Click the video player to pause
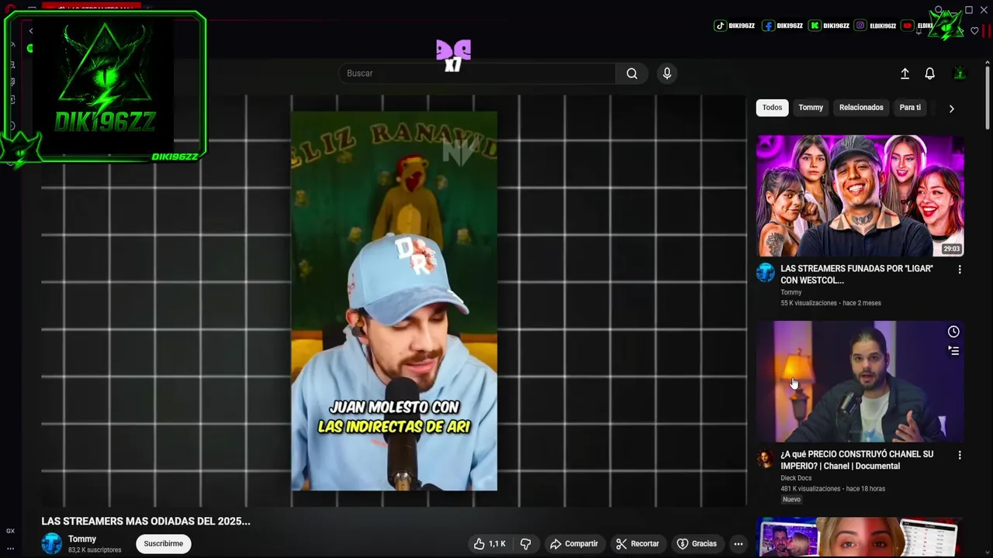 394,301
